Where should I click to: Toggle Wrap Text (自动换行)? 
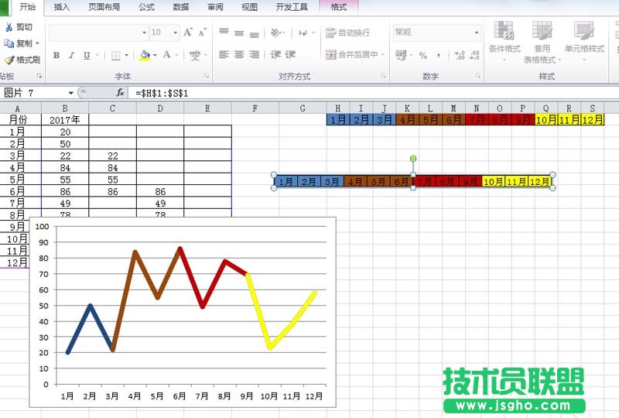347,33
